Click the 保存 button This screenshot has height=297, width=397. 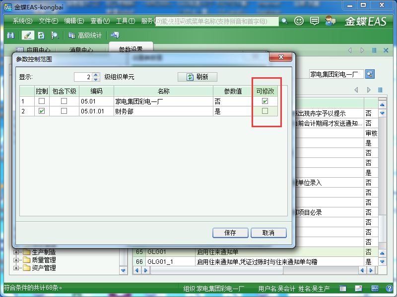coord(230,233)
